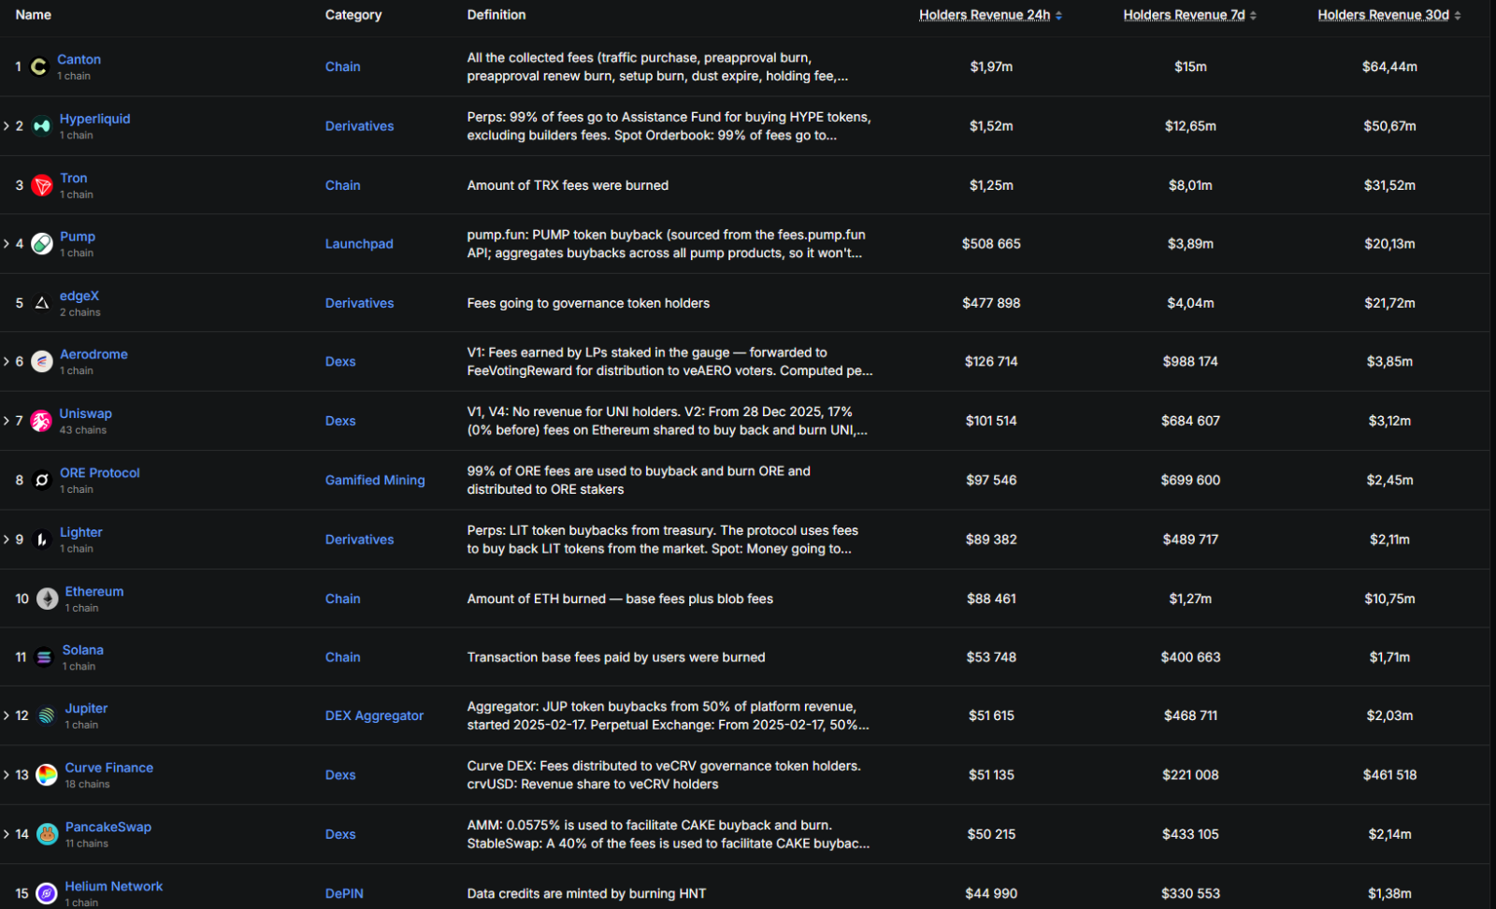Click the PancakeSwap bunny icon
This screenshot has height=909, width=1496.
(47, 834)
